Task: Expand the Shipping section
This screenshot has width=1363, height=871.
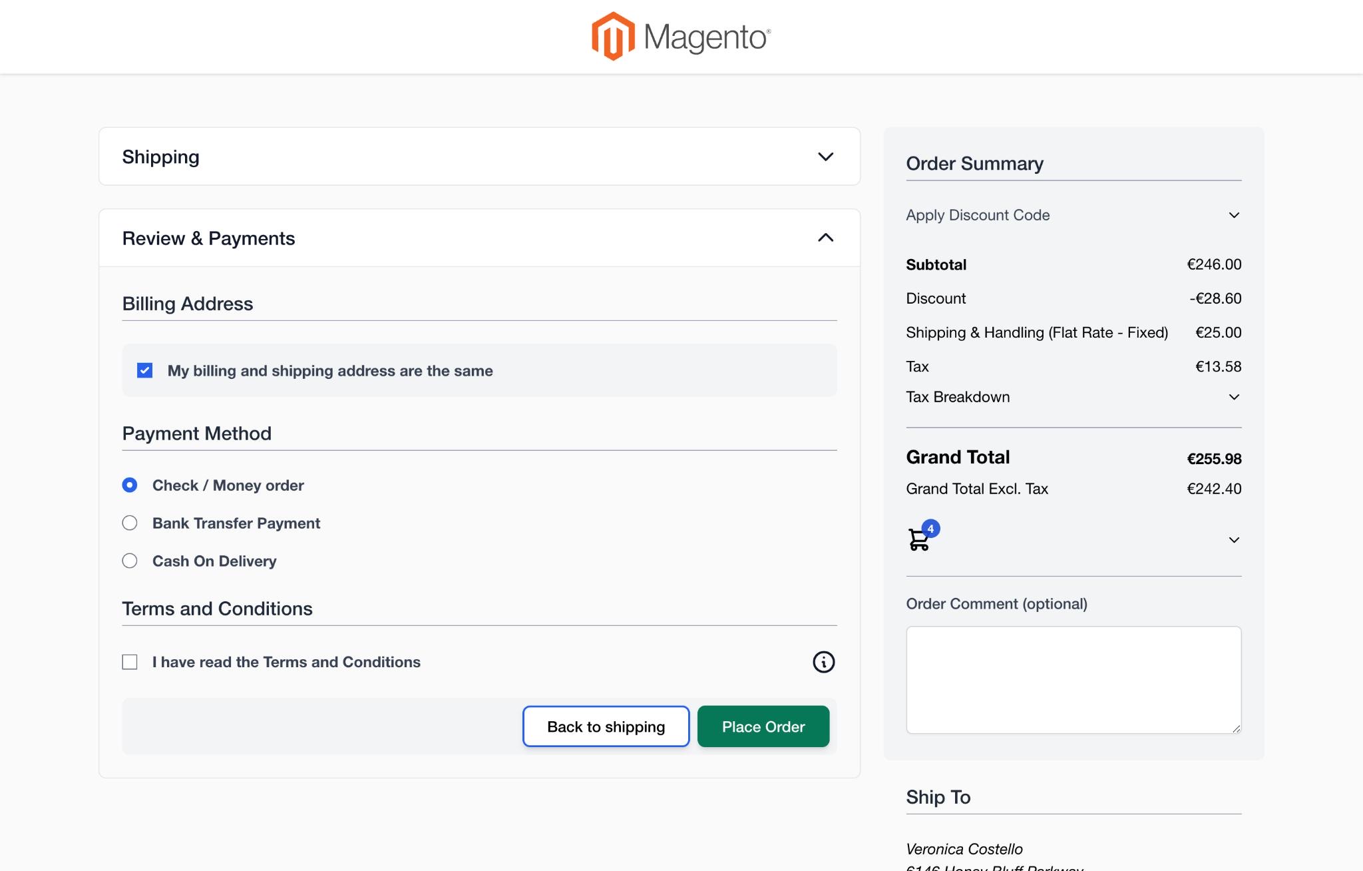Action: (x=825, y=156)
